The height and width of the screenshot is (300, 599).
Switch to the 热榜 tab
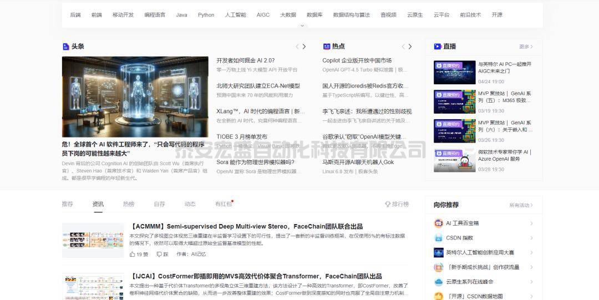click(x=129, y=204)
